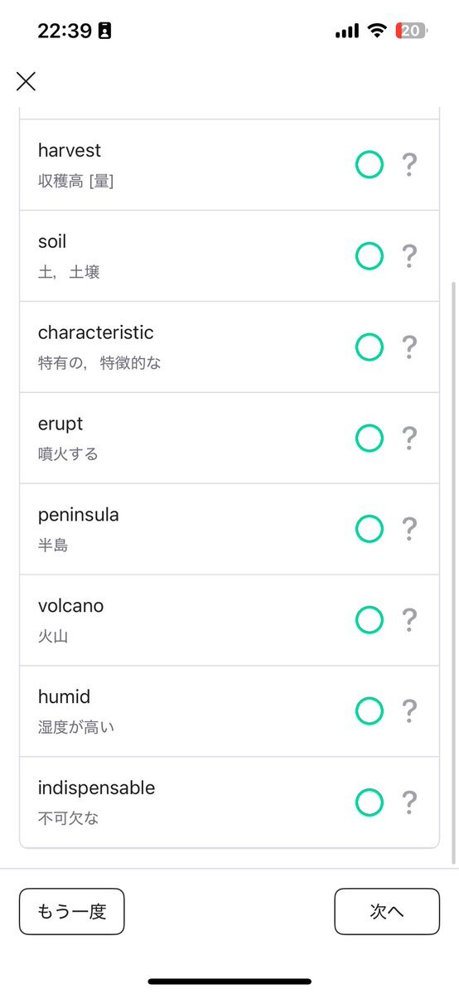Toggle the green circle for volcano
459x994 pixels.
pos(369,620)
